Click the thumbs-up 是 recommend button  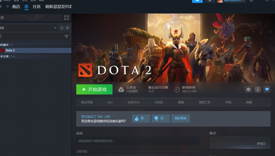141,119
